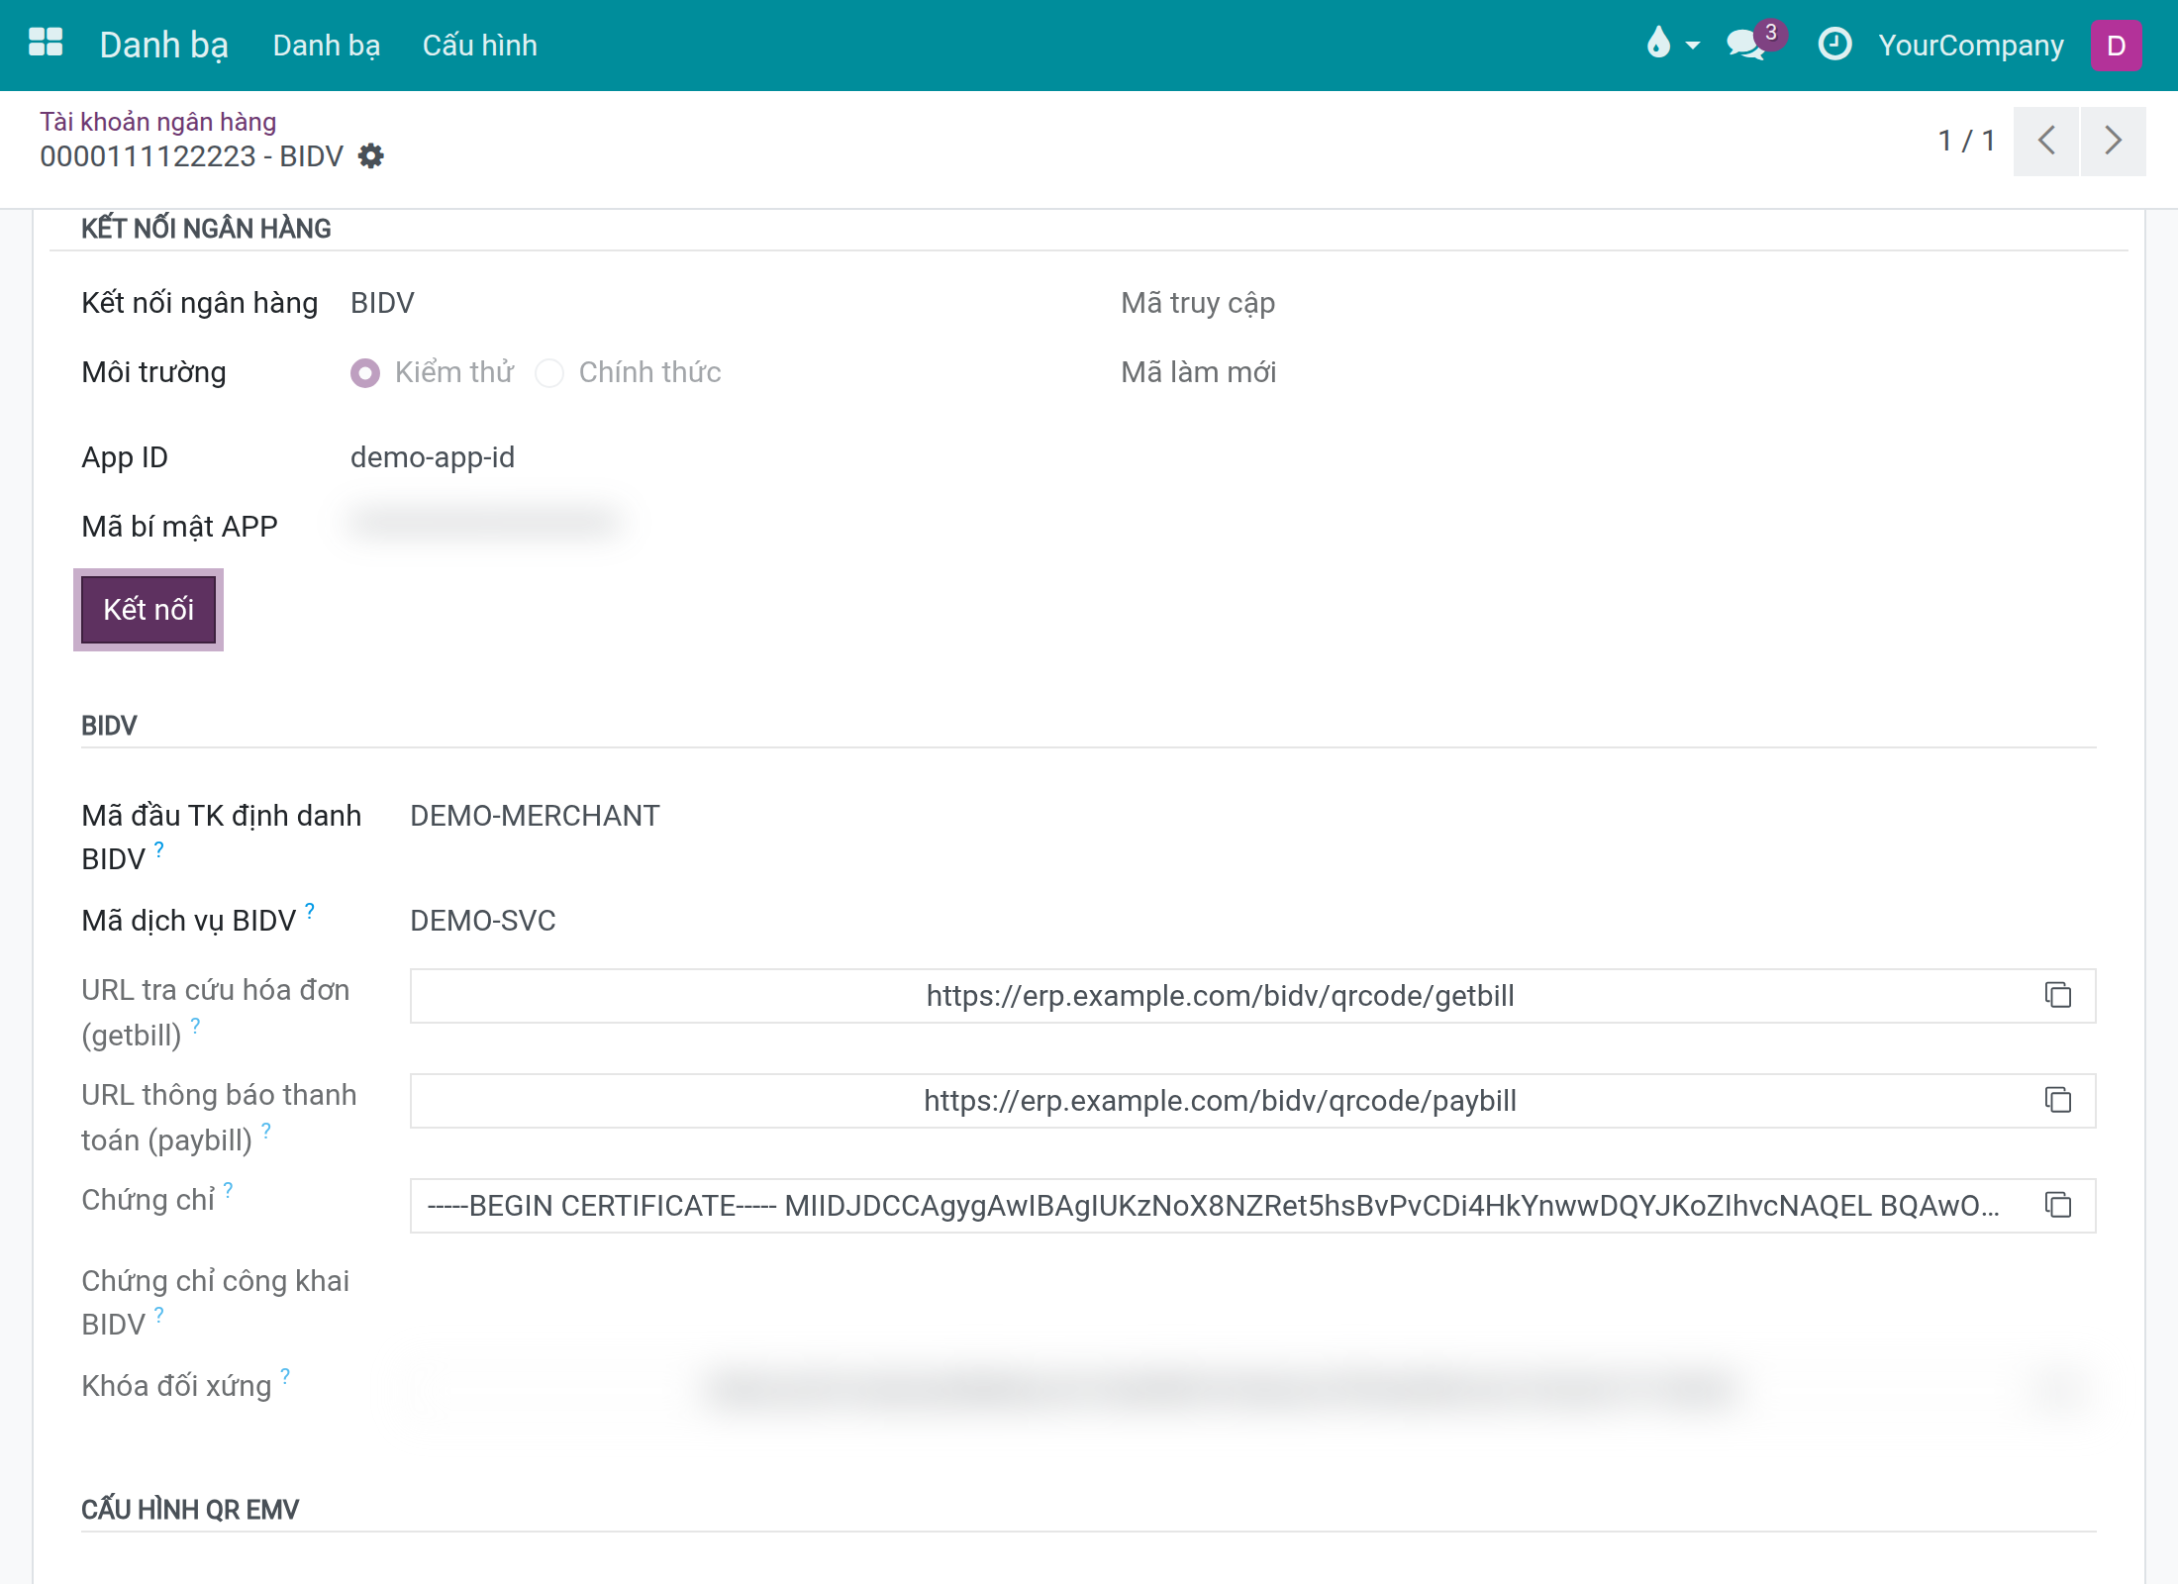The height and width of the screenshot is (1584, 2178).
Task: Open the debug droplet dropdown icon
Action: click(1671, 44)
